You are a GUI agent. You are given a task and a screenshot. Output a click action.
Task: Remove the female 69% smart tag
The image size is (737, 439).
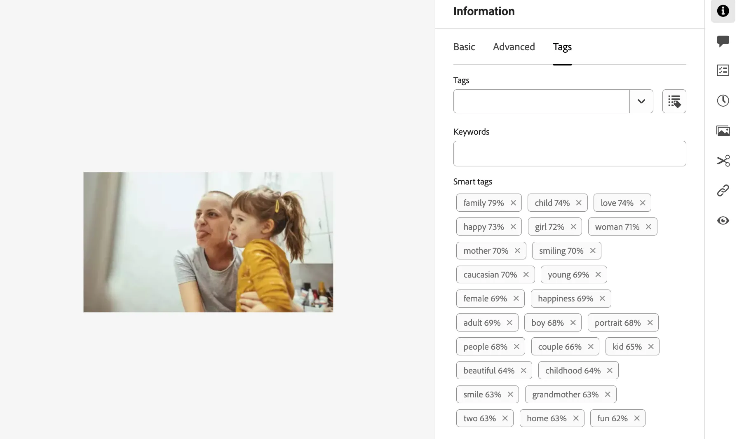pyautogui.click(x=516, y=299)
